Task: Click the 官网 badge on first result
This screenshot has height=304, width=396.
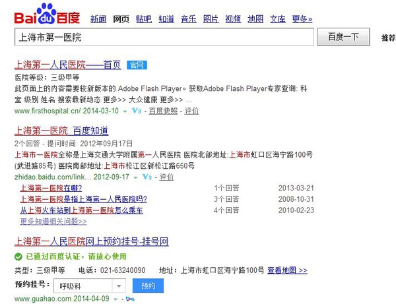Action: click(x=135, y=65)
